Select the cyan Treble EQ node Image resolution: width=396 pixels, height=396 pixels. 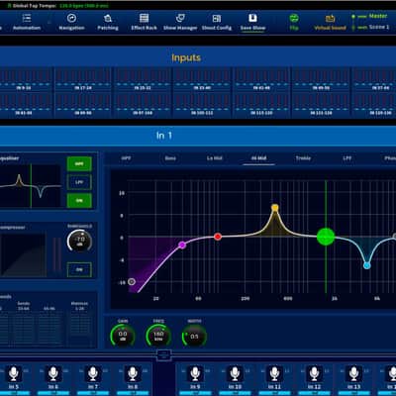pyautogui.click(x=366, y=265)
